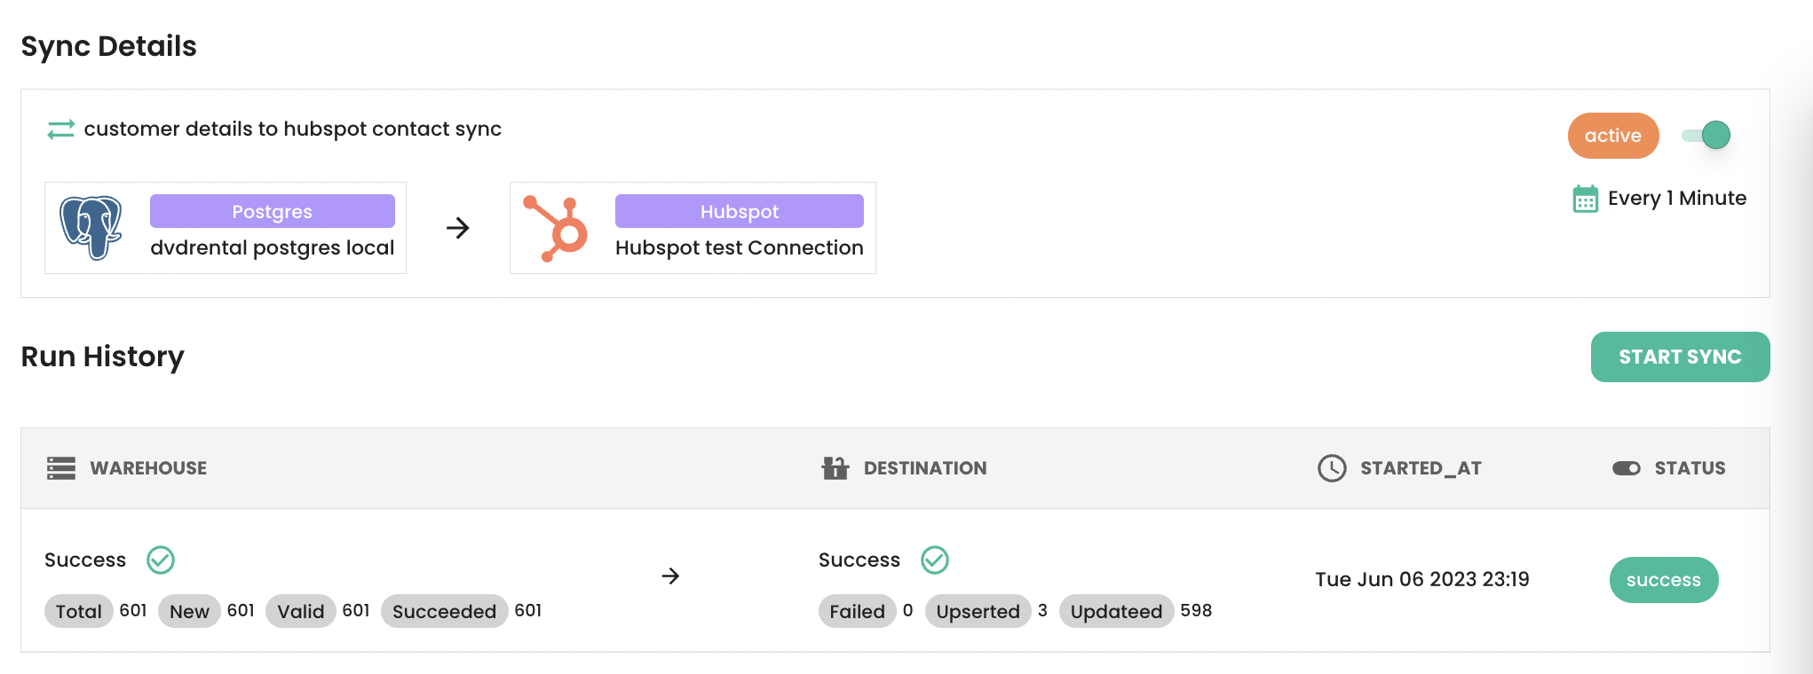This screenshot has height=674, width=1813.
Task: Click the Destination column icon
Action: coord(835,467)
